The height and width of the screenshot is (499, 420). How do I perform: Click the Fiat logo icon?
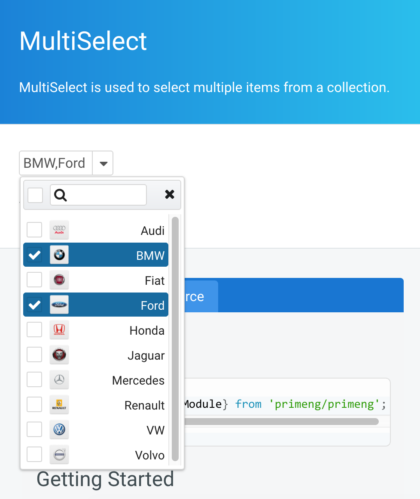tap(59, 280)
